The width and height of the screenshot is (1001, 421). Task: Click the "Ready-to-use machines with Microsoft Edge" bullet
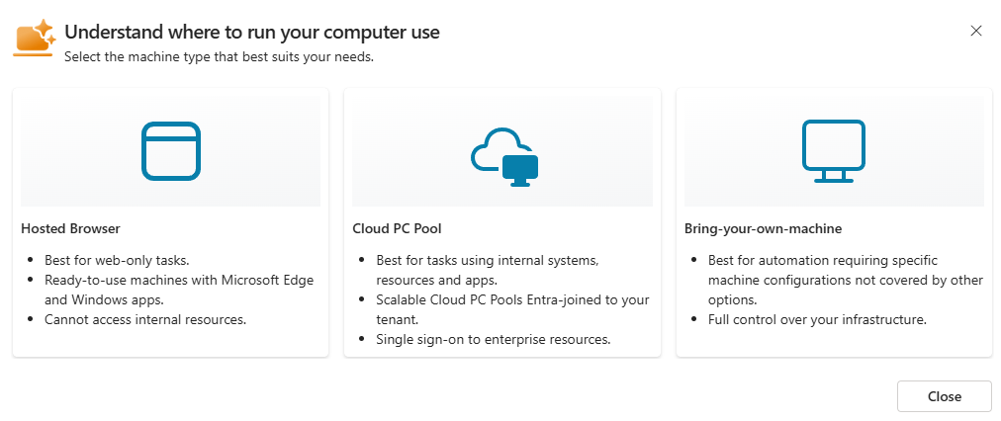pos(179,291)
